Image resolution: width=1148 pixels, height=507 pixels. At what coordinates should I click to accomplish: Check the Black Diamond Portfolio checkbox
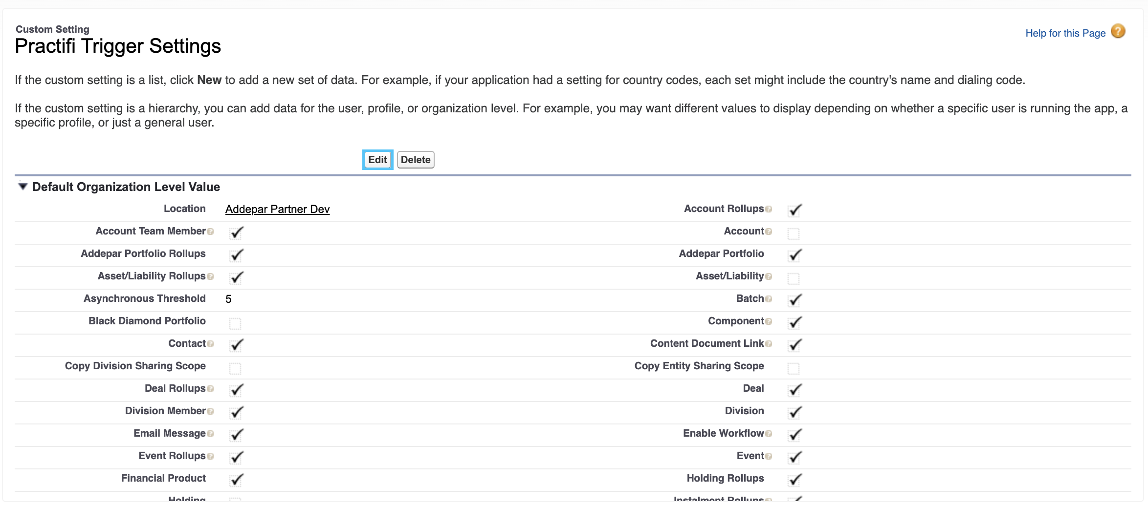235,323
